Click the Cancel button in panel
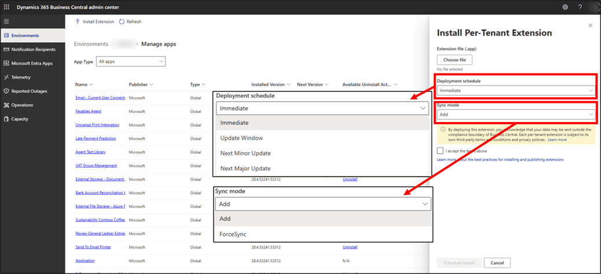 pyautogui.click(x=497, y=263)
